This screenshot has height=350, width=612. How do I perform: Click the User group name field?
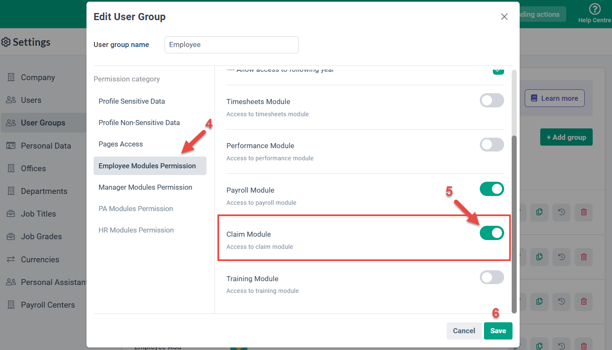click(x=231, y=44)
